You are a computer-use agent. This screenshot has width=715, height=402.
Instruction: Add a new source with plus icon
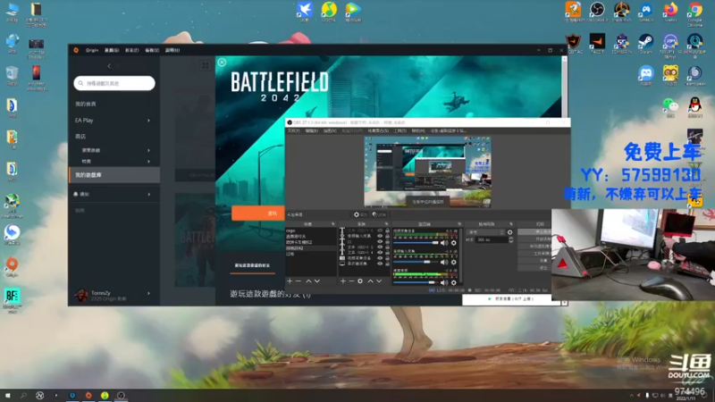click(343, 281)
